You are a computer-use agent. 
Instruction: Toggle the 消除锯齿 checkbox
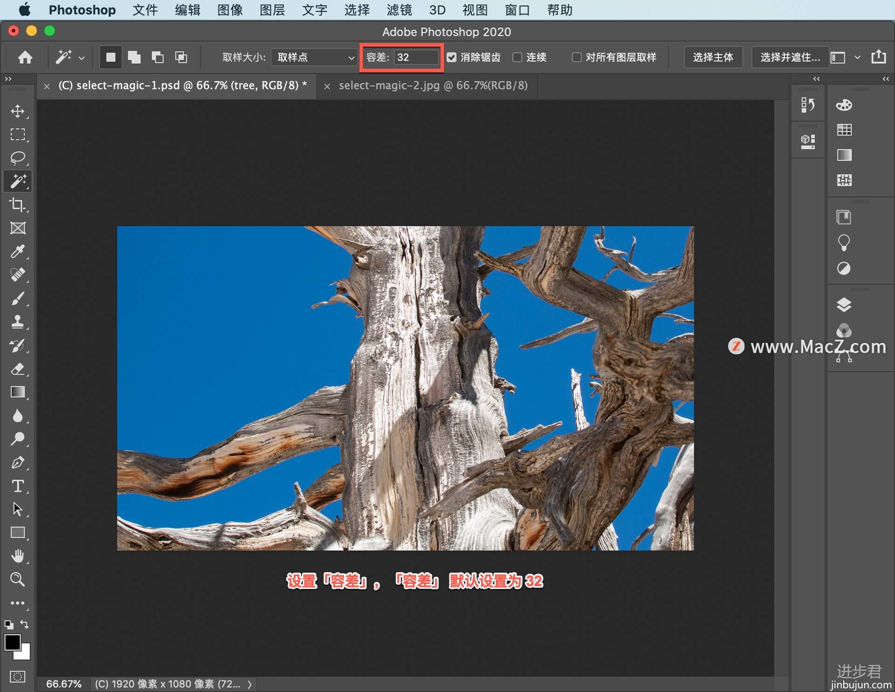click(451, 58)
